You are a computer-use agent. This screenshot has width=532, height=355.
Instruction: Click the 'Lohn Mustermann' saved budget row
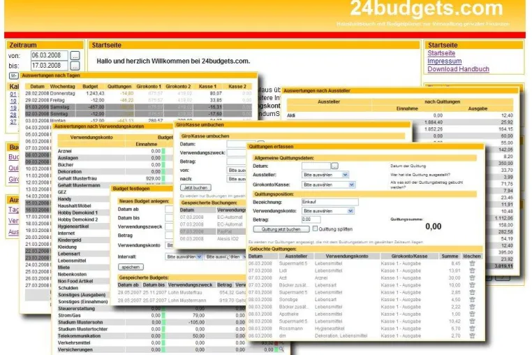(182, 300)
